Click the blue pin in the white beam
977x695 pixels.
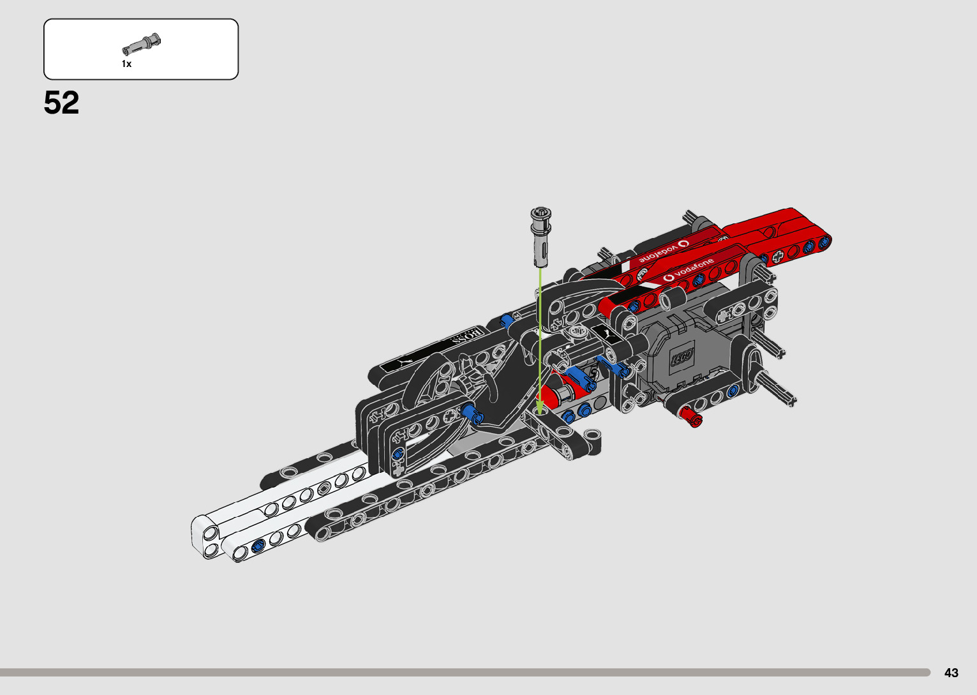point(258,545)
